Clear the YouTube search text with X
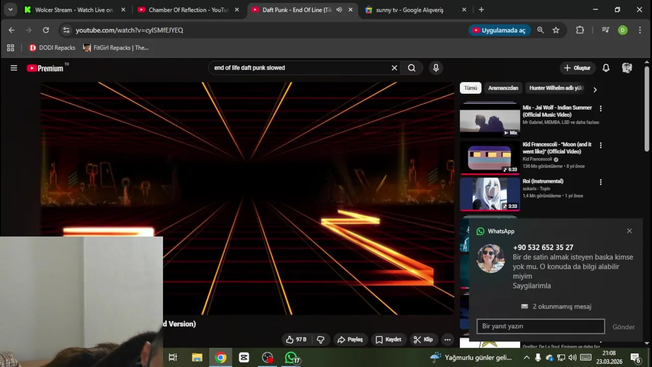The height and width of the screenshot is (367, 652). (394, 68)
